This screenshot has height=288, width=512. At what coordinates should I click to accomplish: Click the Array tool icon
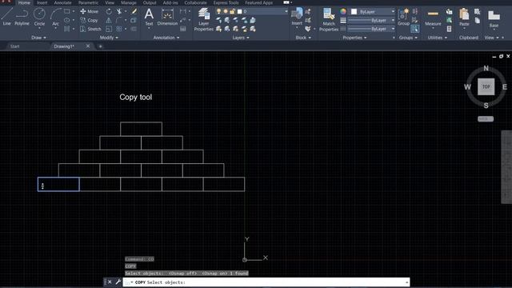pyautogui.click(x=119, y=29)
